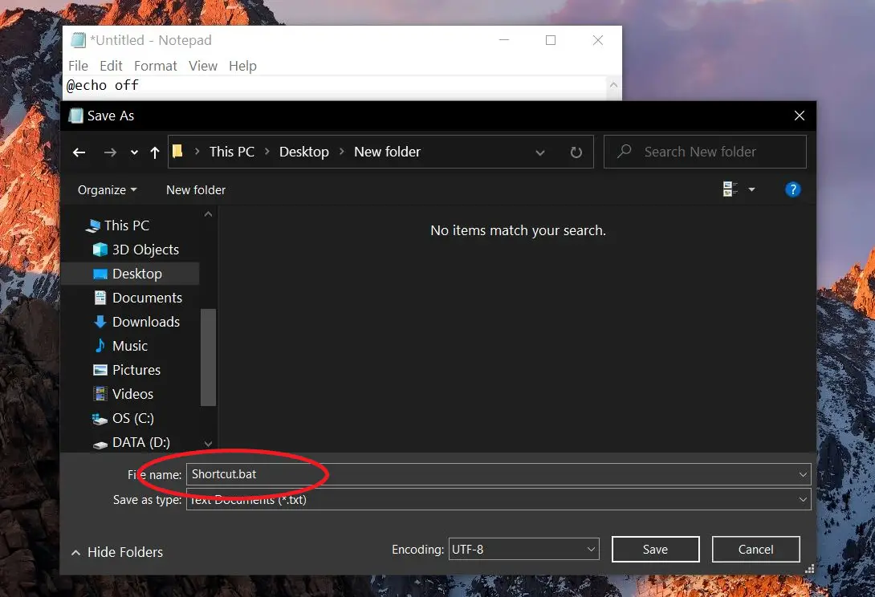Expand the Desktop breadcrumb chevron
Viewport: 875px width, 597px height.
(x=342, y=152)
